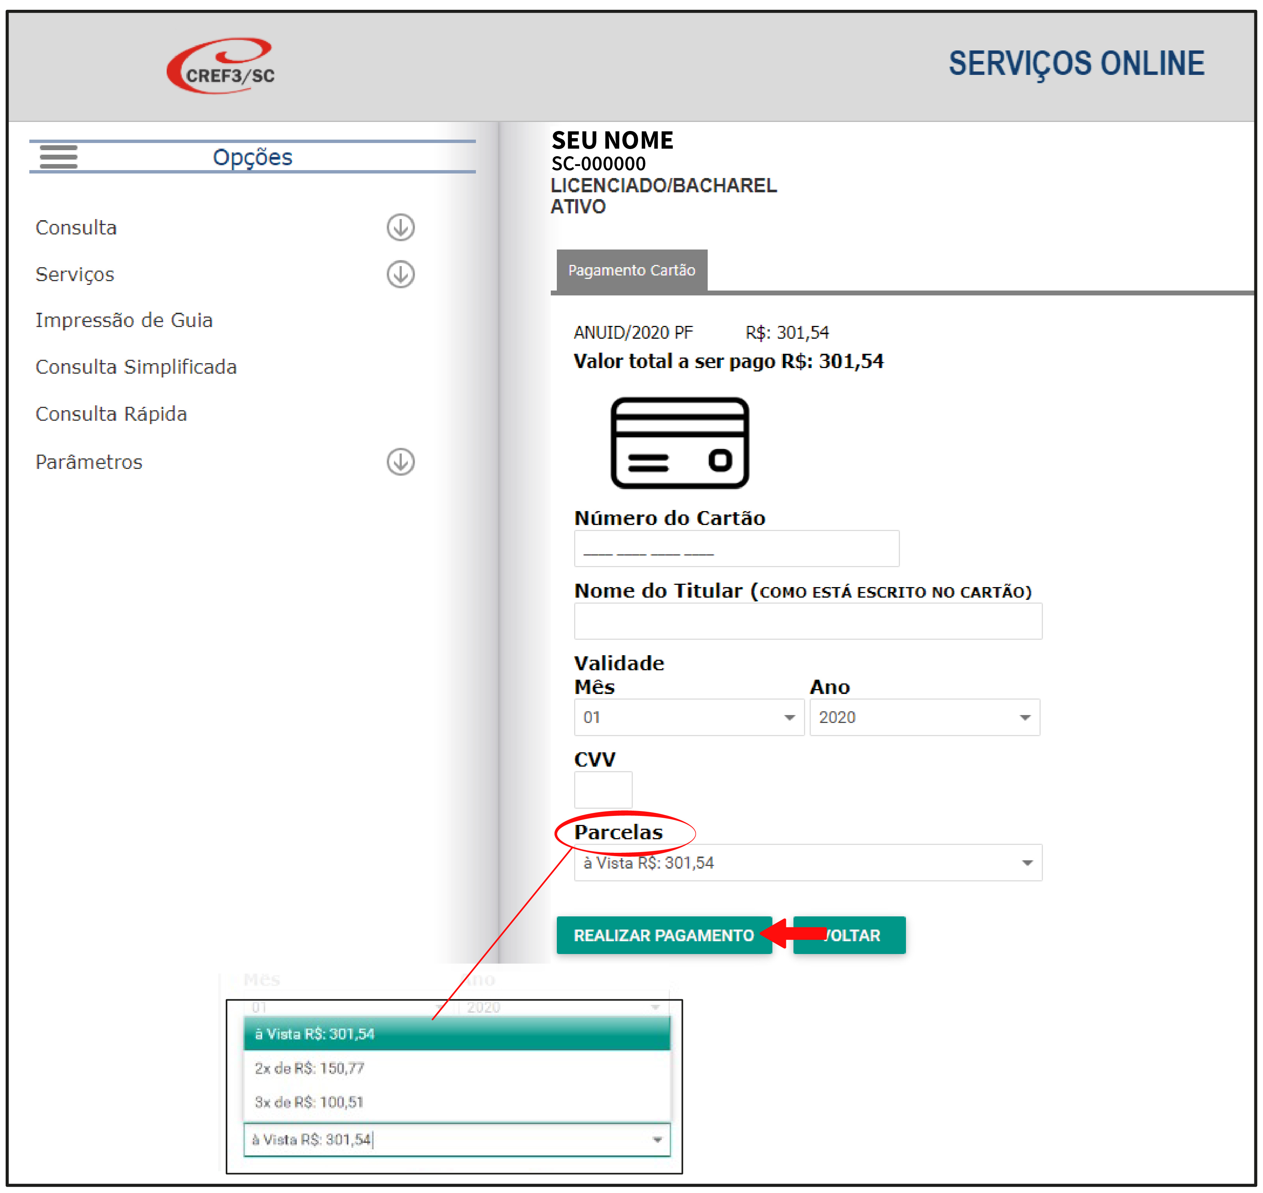Expand Parâmetros with its circled arrow

tap(400, 462)
